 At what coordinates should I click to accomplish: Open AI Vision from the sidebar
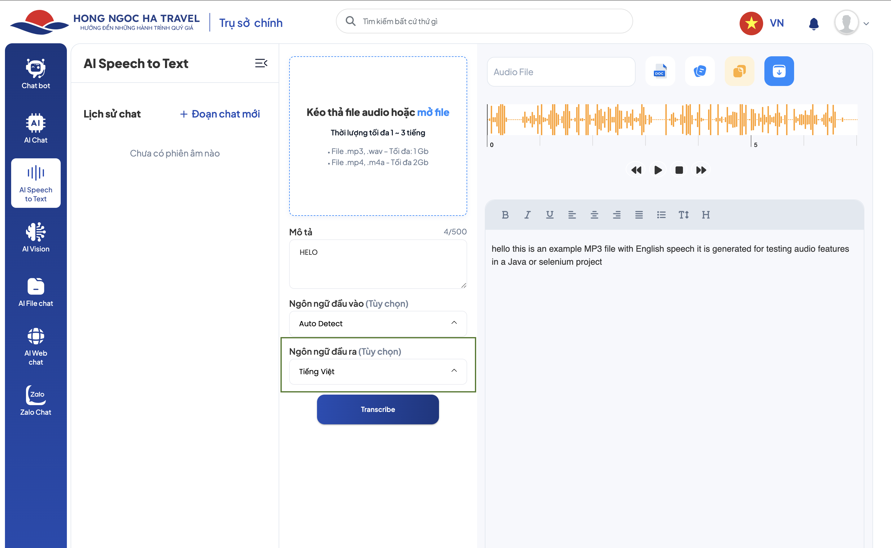[x=36, y=238]
